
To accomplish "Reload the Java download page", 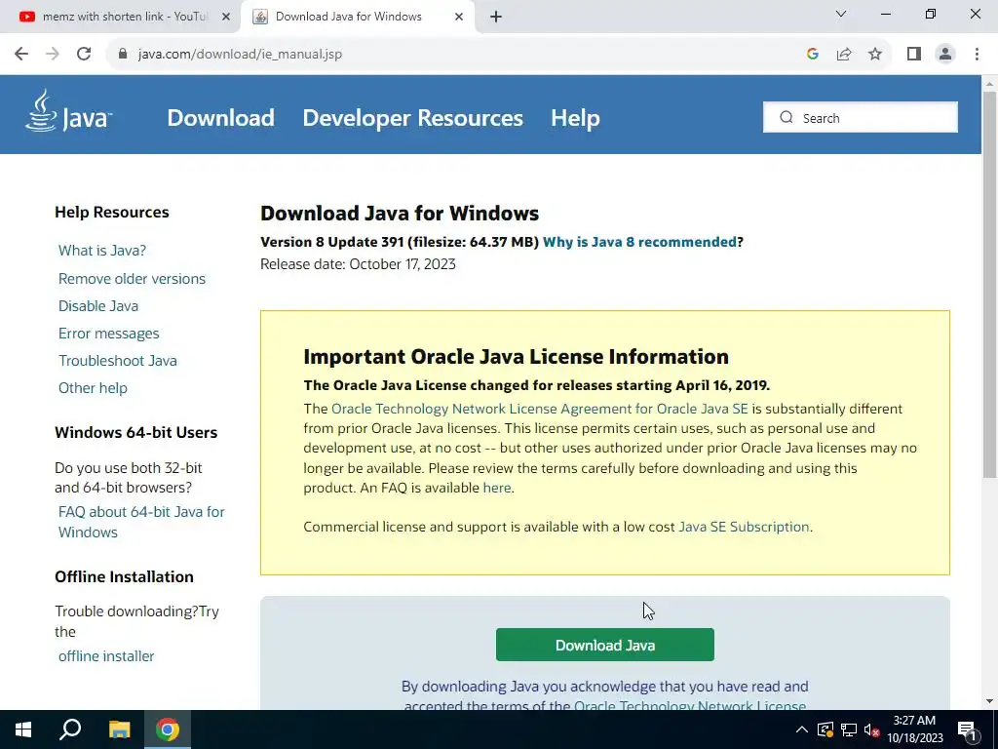I will [84, 55].
